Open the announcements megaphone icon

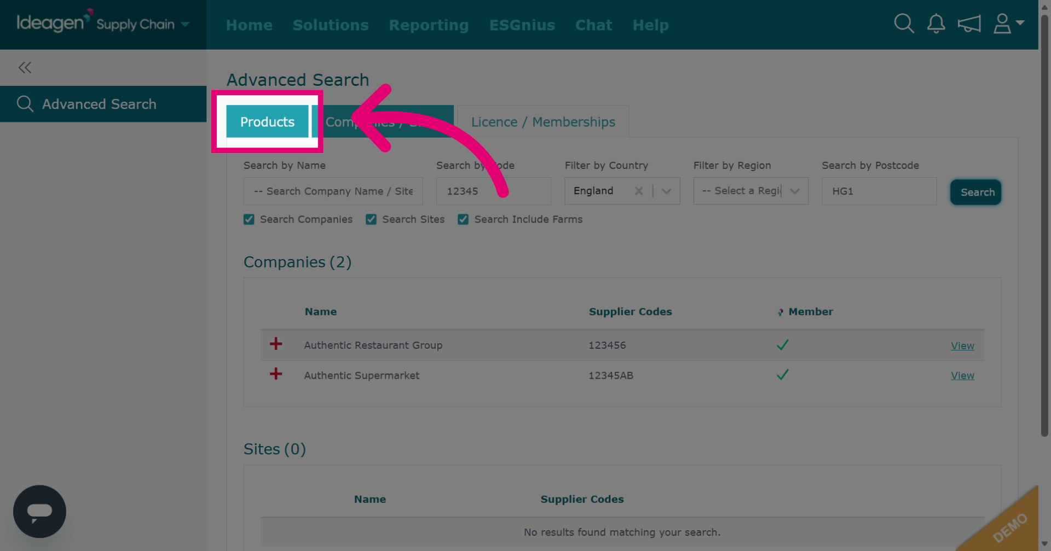tap(969, 24)
